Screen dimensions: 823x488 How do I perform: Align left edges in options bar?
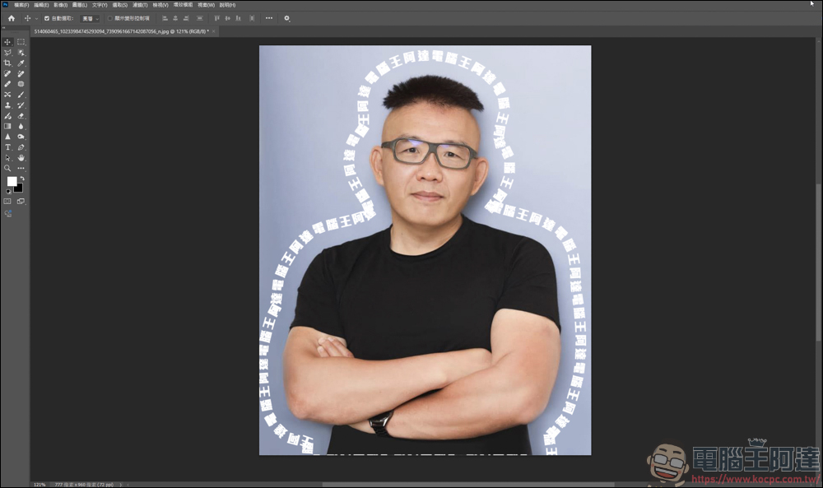(x=165, y=18)
